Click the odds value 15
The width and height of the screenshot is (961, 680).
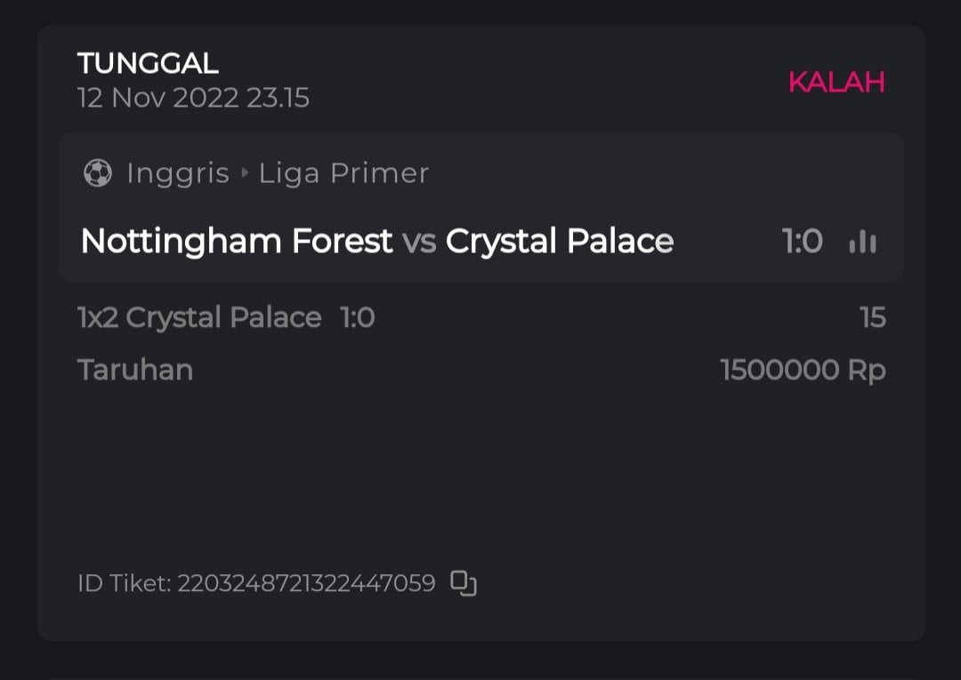point(873,317)
